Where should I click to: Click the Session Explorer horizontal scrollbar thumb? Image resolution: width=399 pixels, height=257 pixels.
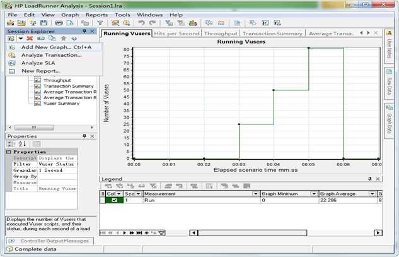tap(34, 128)
